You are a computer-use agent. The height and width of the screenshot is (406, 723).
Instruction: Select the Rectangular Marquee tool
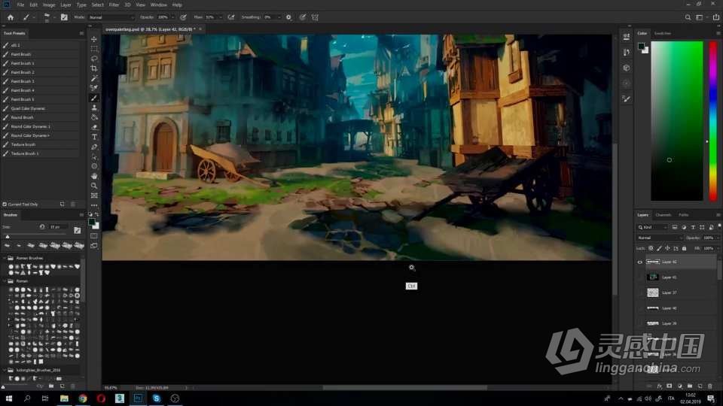pyautogui.click(x=94, y=49)
